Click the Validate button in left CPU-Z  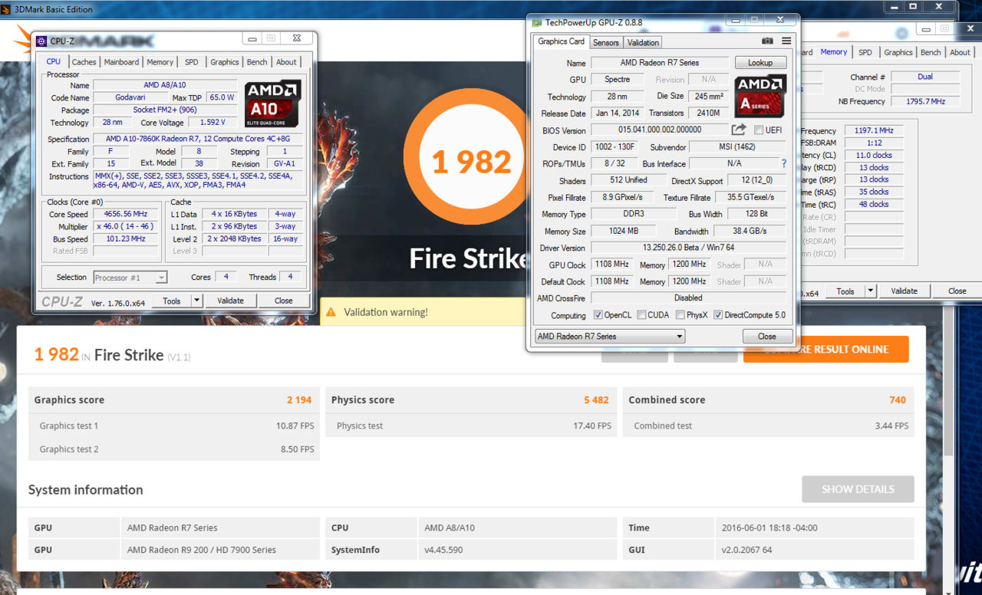(x=230, y=301)
